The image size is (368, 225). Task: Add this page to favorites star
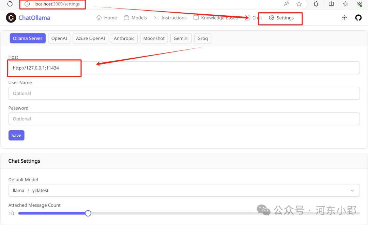coord(299,4)
